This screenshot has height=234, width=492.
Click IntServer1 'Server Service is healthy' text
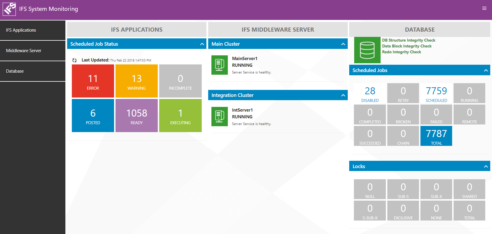point(252,124)
